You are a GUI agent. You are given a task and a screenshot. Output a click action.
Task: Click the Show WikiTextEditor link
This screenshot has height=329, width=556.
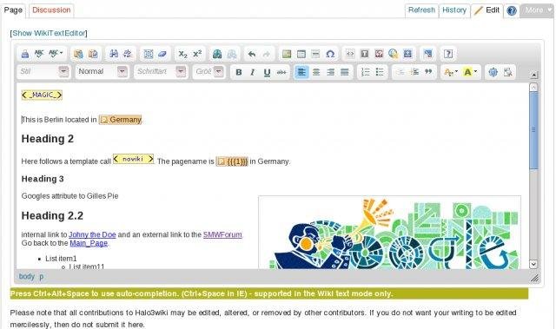[49, 33]
